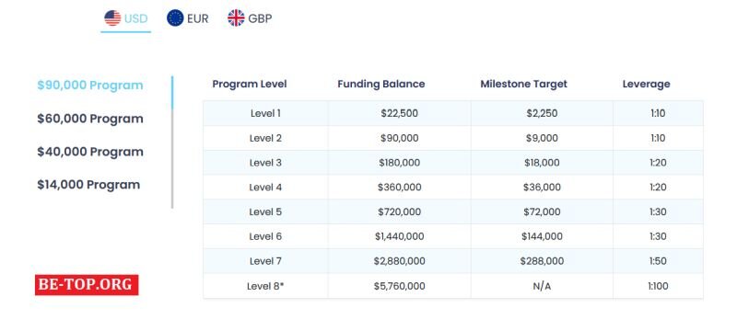Click the EU flag icon
This screenshot has width=737, height=331.
pyautogui.click(x=175, y=18)
